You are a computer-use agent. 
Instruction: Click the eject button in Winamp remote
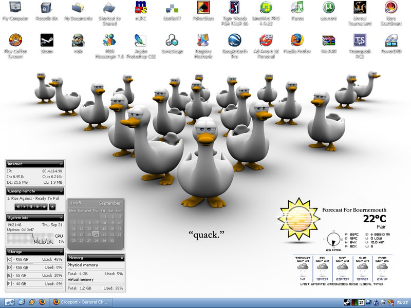click(x=52, y=206)
